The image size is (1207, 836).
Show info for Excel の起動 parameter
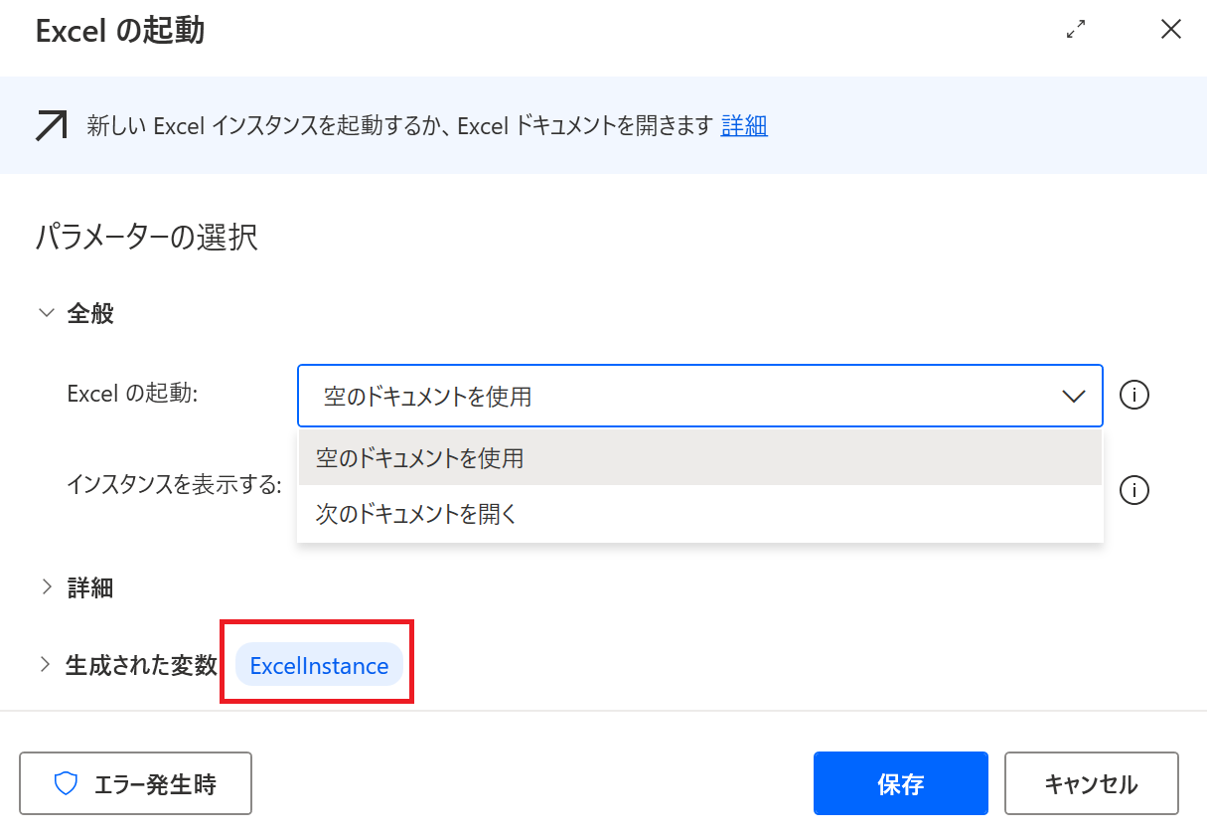(1133, 396)
